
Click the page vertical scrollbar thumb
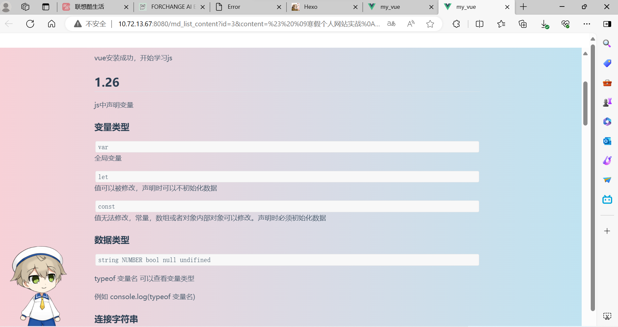click(x=585, y=103)
